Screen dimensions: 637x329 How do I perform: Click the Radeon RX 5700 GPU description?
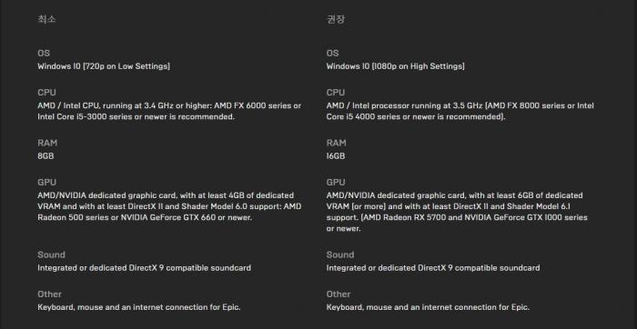pyautogui.click(x=457, y=212)
